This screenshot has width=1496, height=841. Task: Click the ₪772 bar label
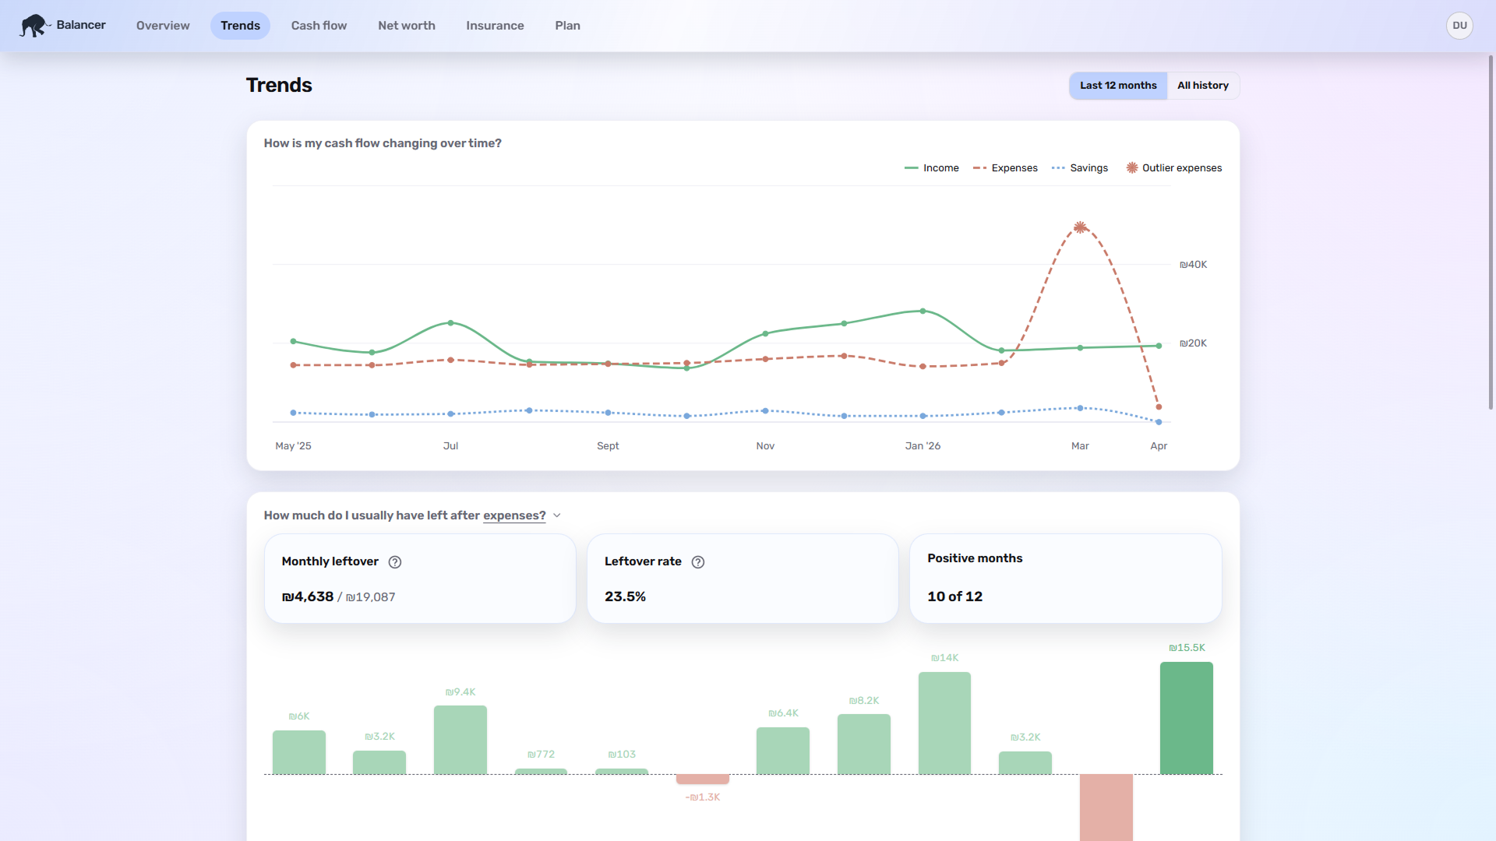(x=541, y=755)
